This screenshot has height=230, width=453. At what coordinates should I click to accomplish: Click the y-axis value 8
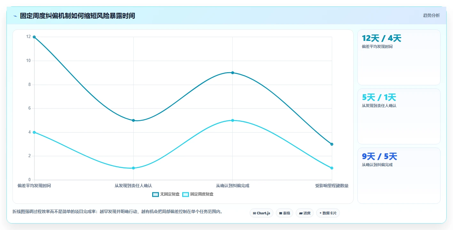pyautogui.click(x=30, y=85)
